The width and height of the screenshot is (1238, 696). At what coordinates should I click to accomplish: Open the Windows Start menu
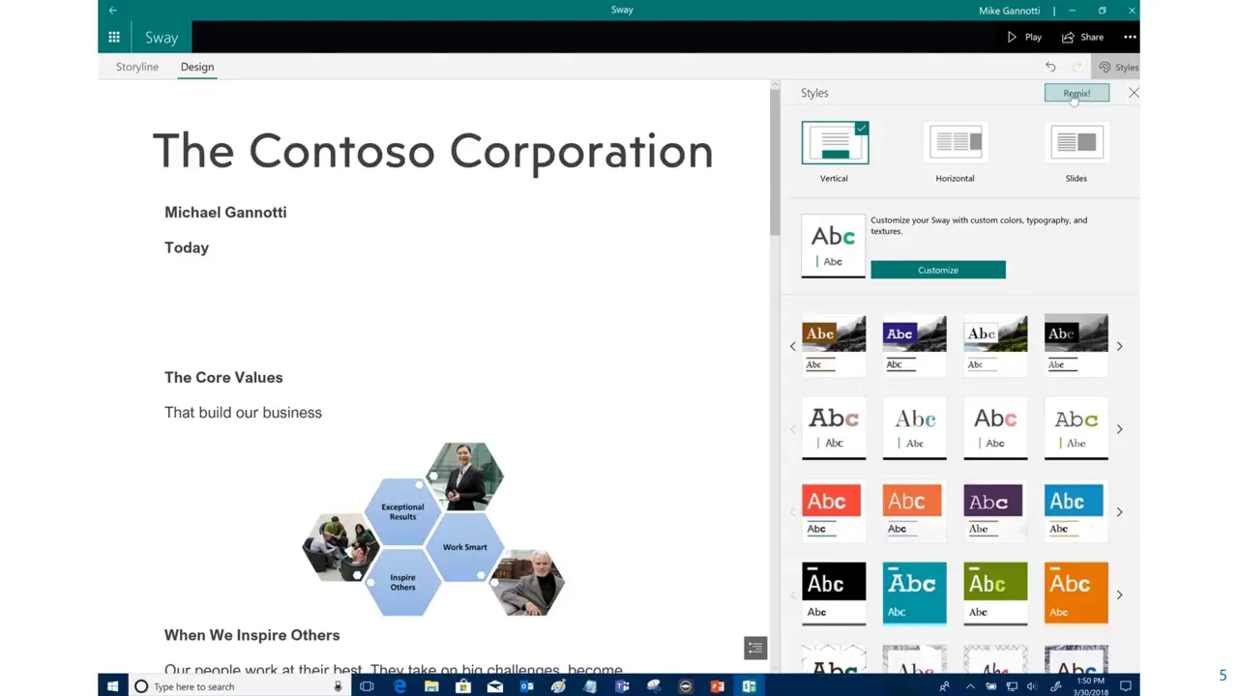point(112,686)
